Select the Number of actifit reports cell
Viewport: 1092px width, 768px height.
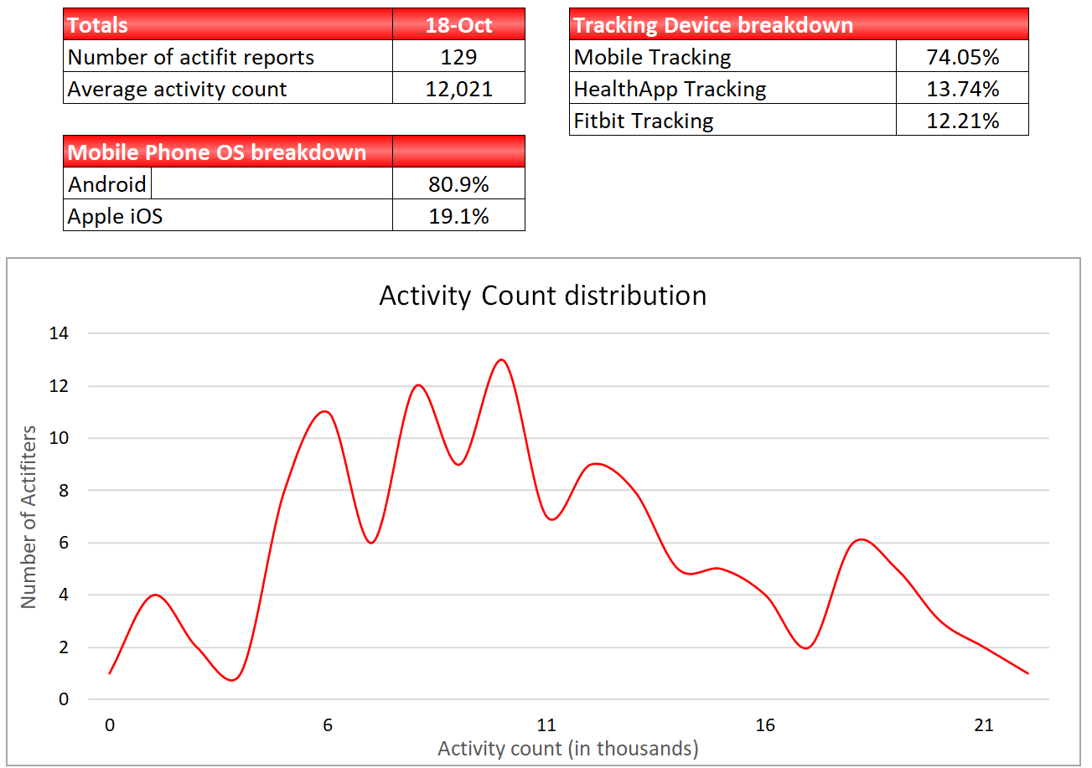(x=228, y=56)
